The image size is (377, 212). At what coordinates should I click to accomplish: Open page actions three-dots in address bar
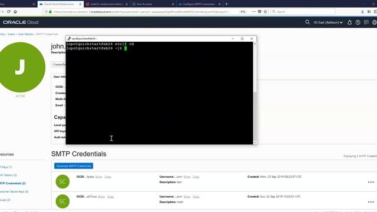[x=254, y=12]
